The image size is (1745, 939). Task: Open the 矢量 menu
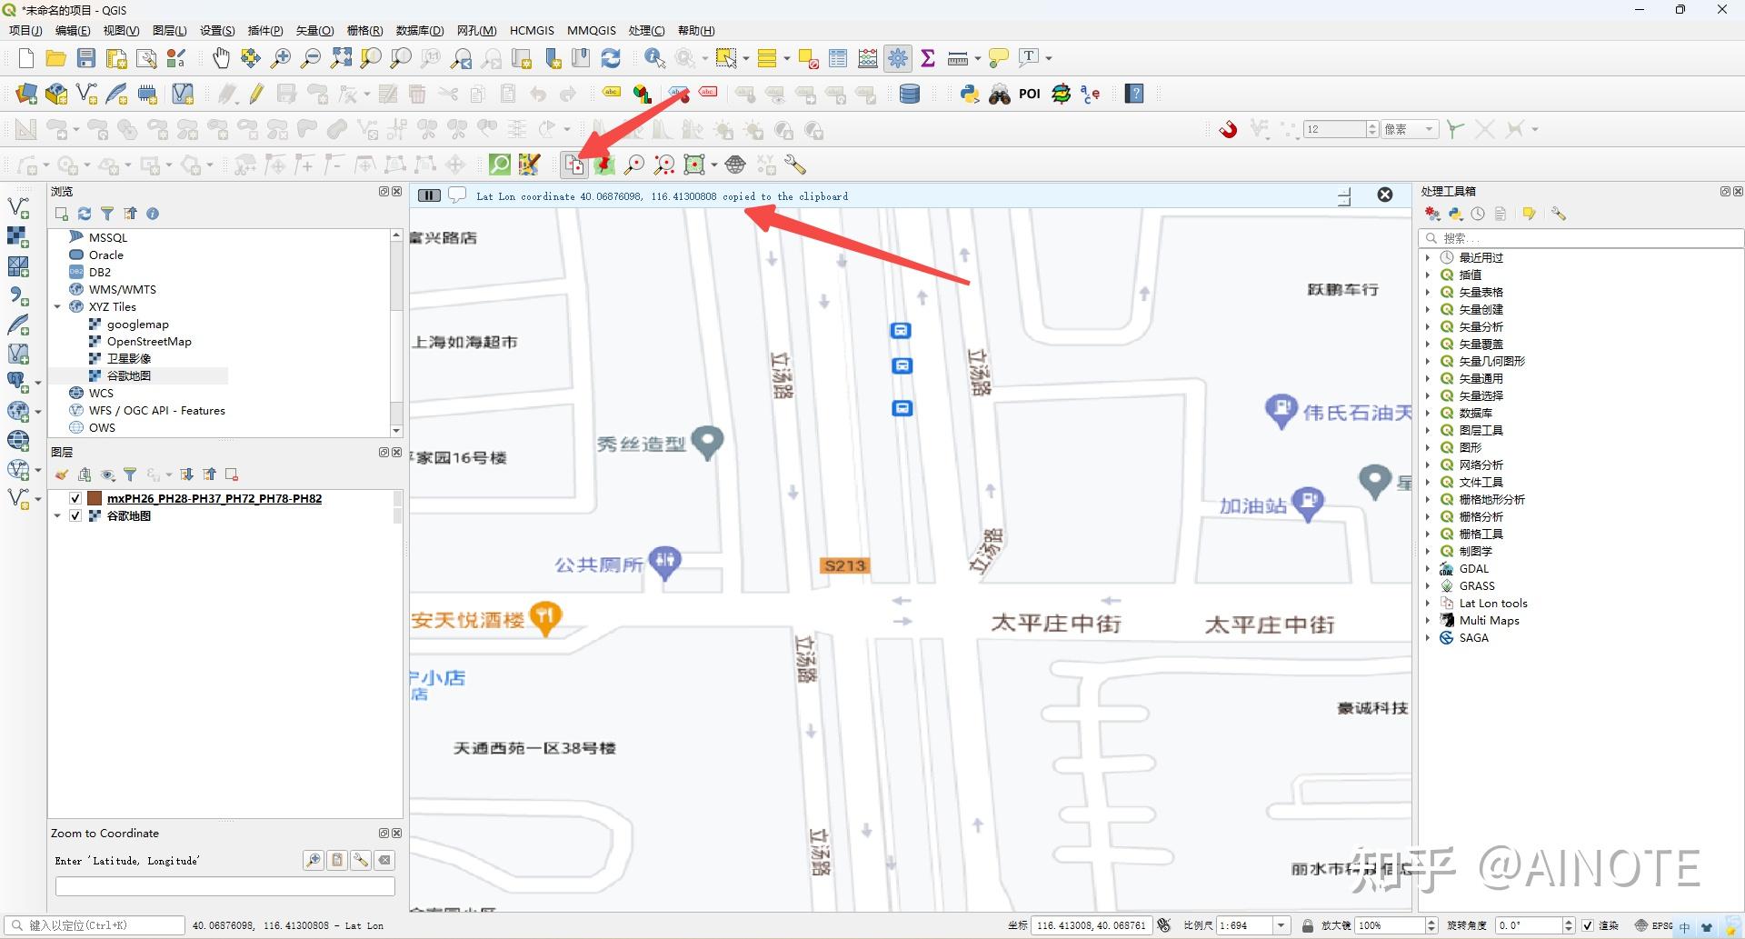point(314,30)
